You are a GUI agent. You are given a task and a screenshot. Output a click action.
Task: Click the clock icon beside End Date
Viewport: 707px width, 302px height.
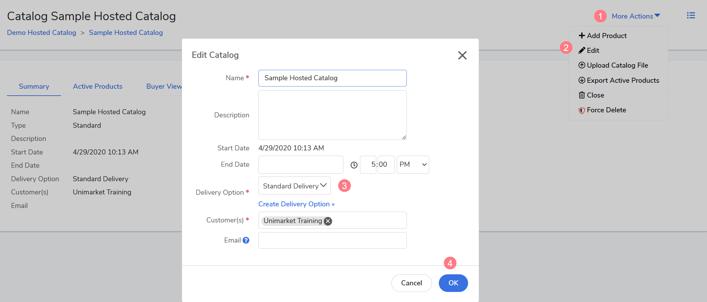click(x=354, y=165)
